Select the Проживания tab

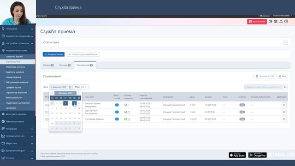pos(85,65)
